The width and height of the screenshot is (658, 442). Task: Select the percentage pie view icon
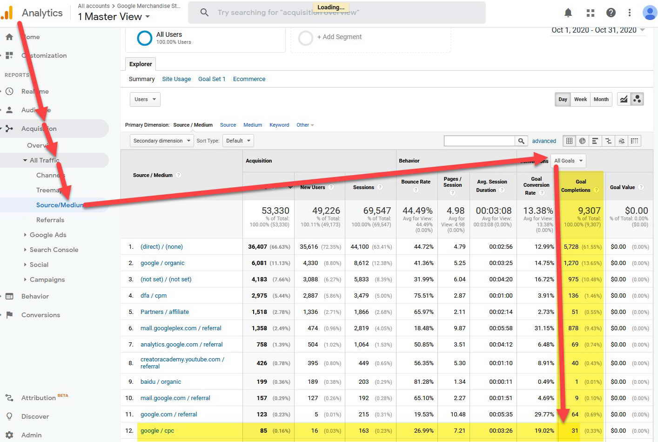582,141
